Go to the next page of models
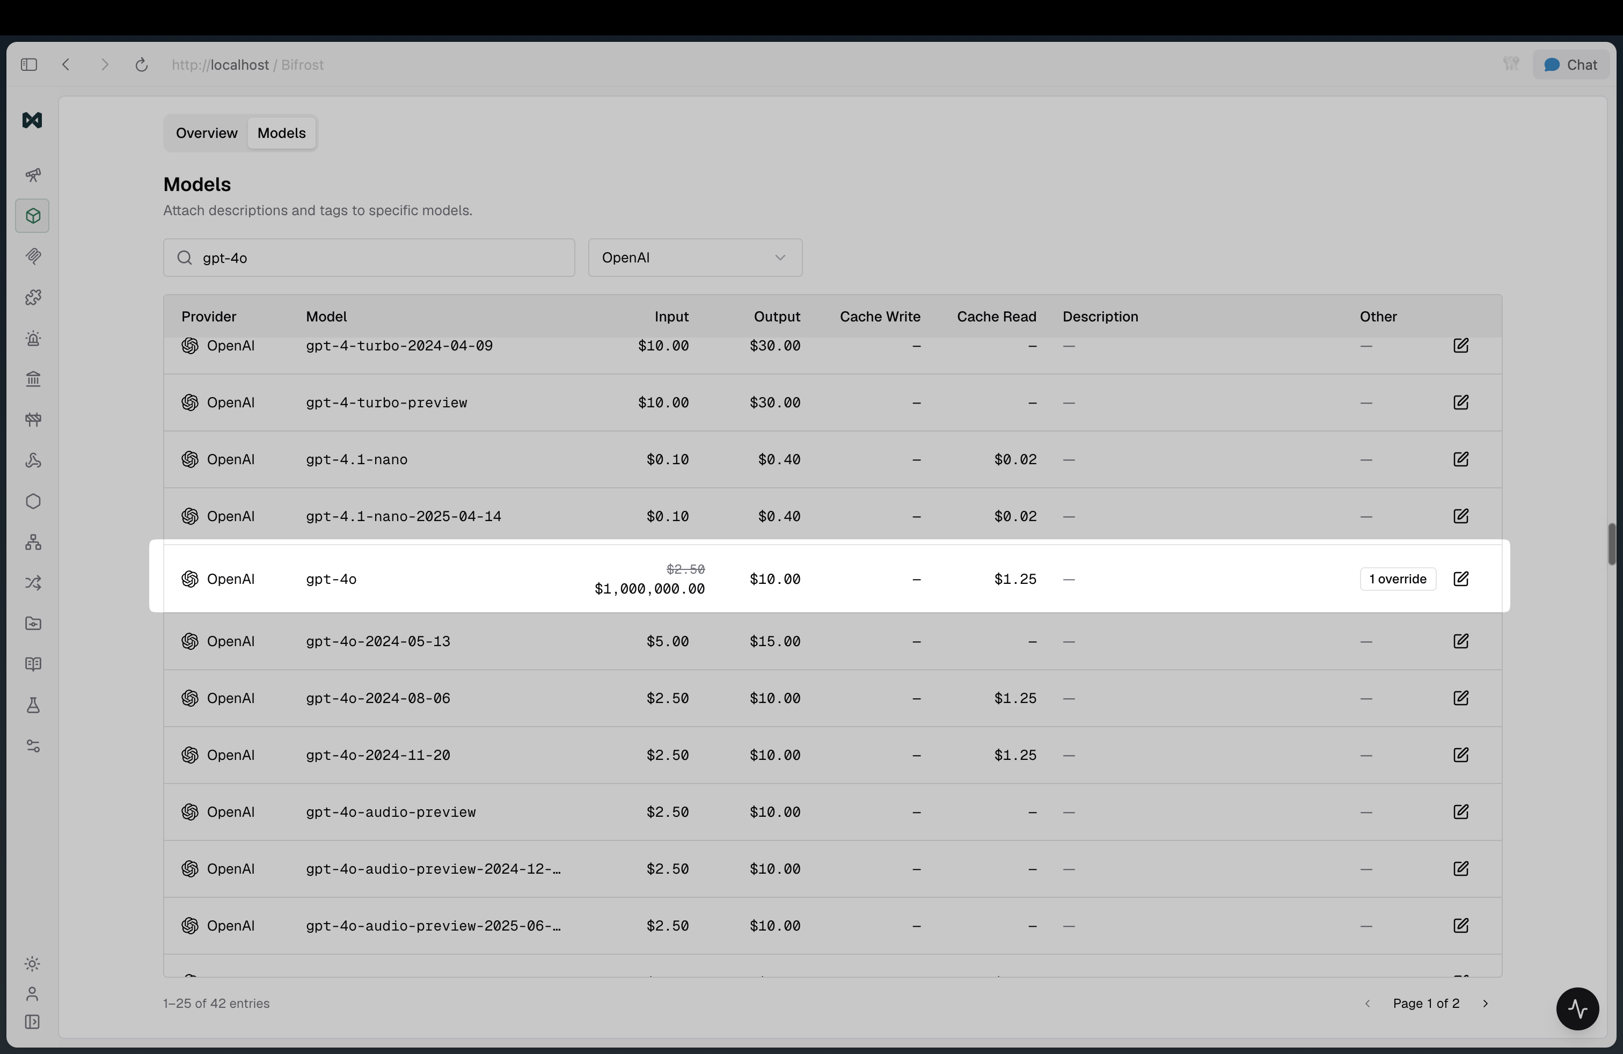Image resolution: width=1623 pixels, height=1054 pixels. coord(1485,1004)
